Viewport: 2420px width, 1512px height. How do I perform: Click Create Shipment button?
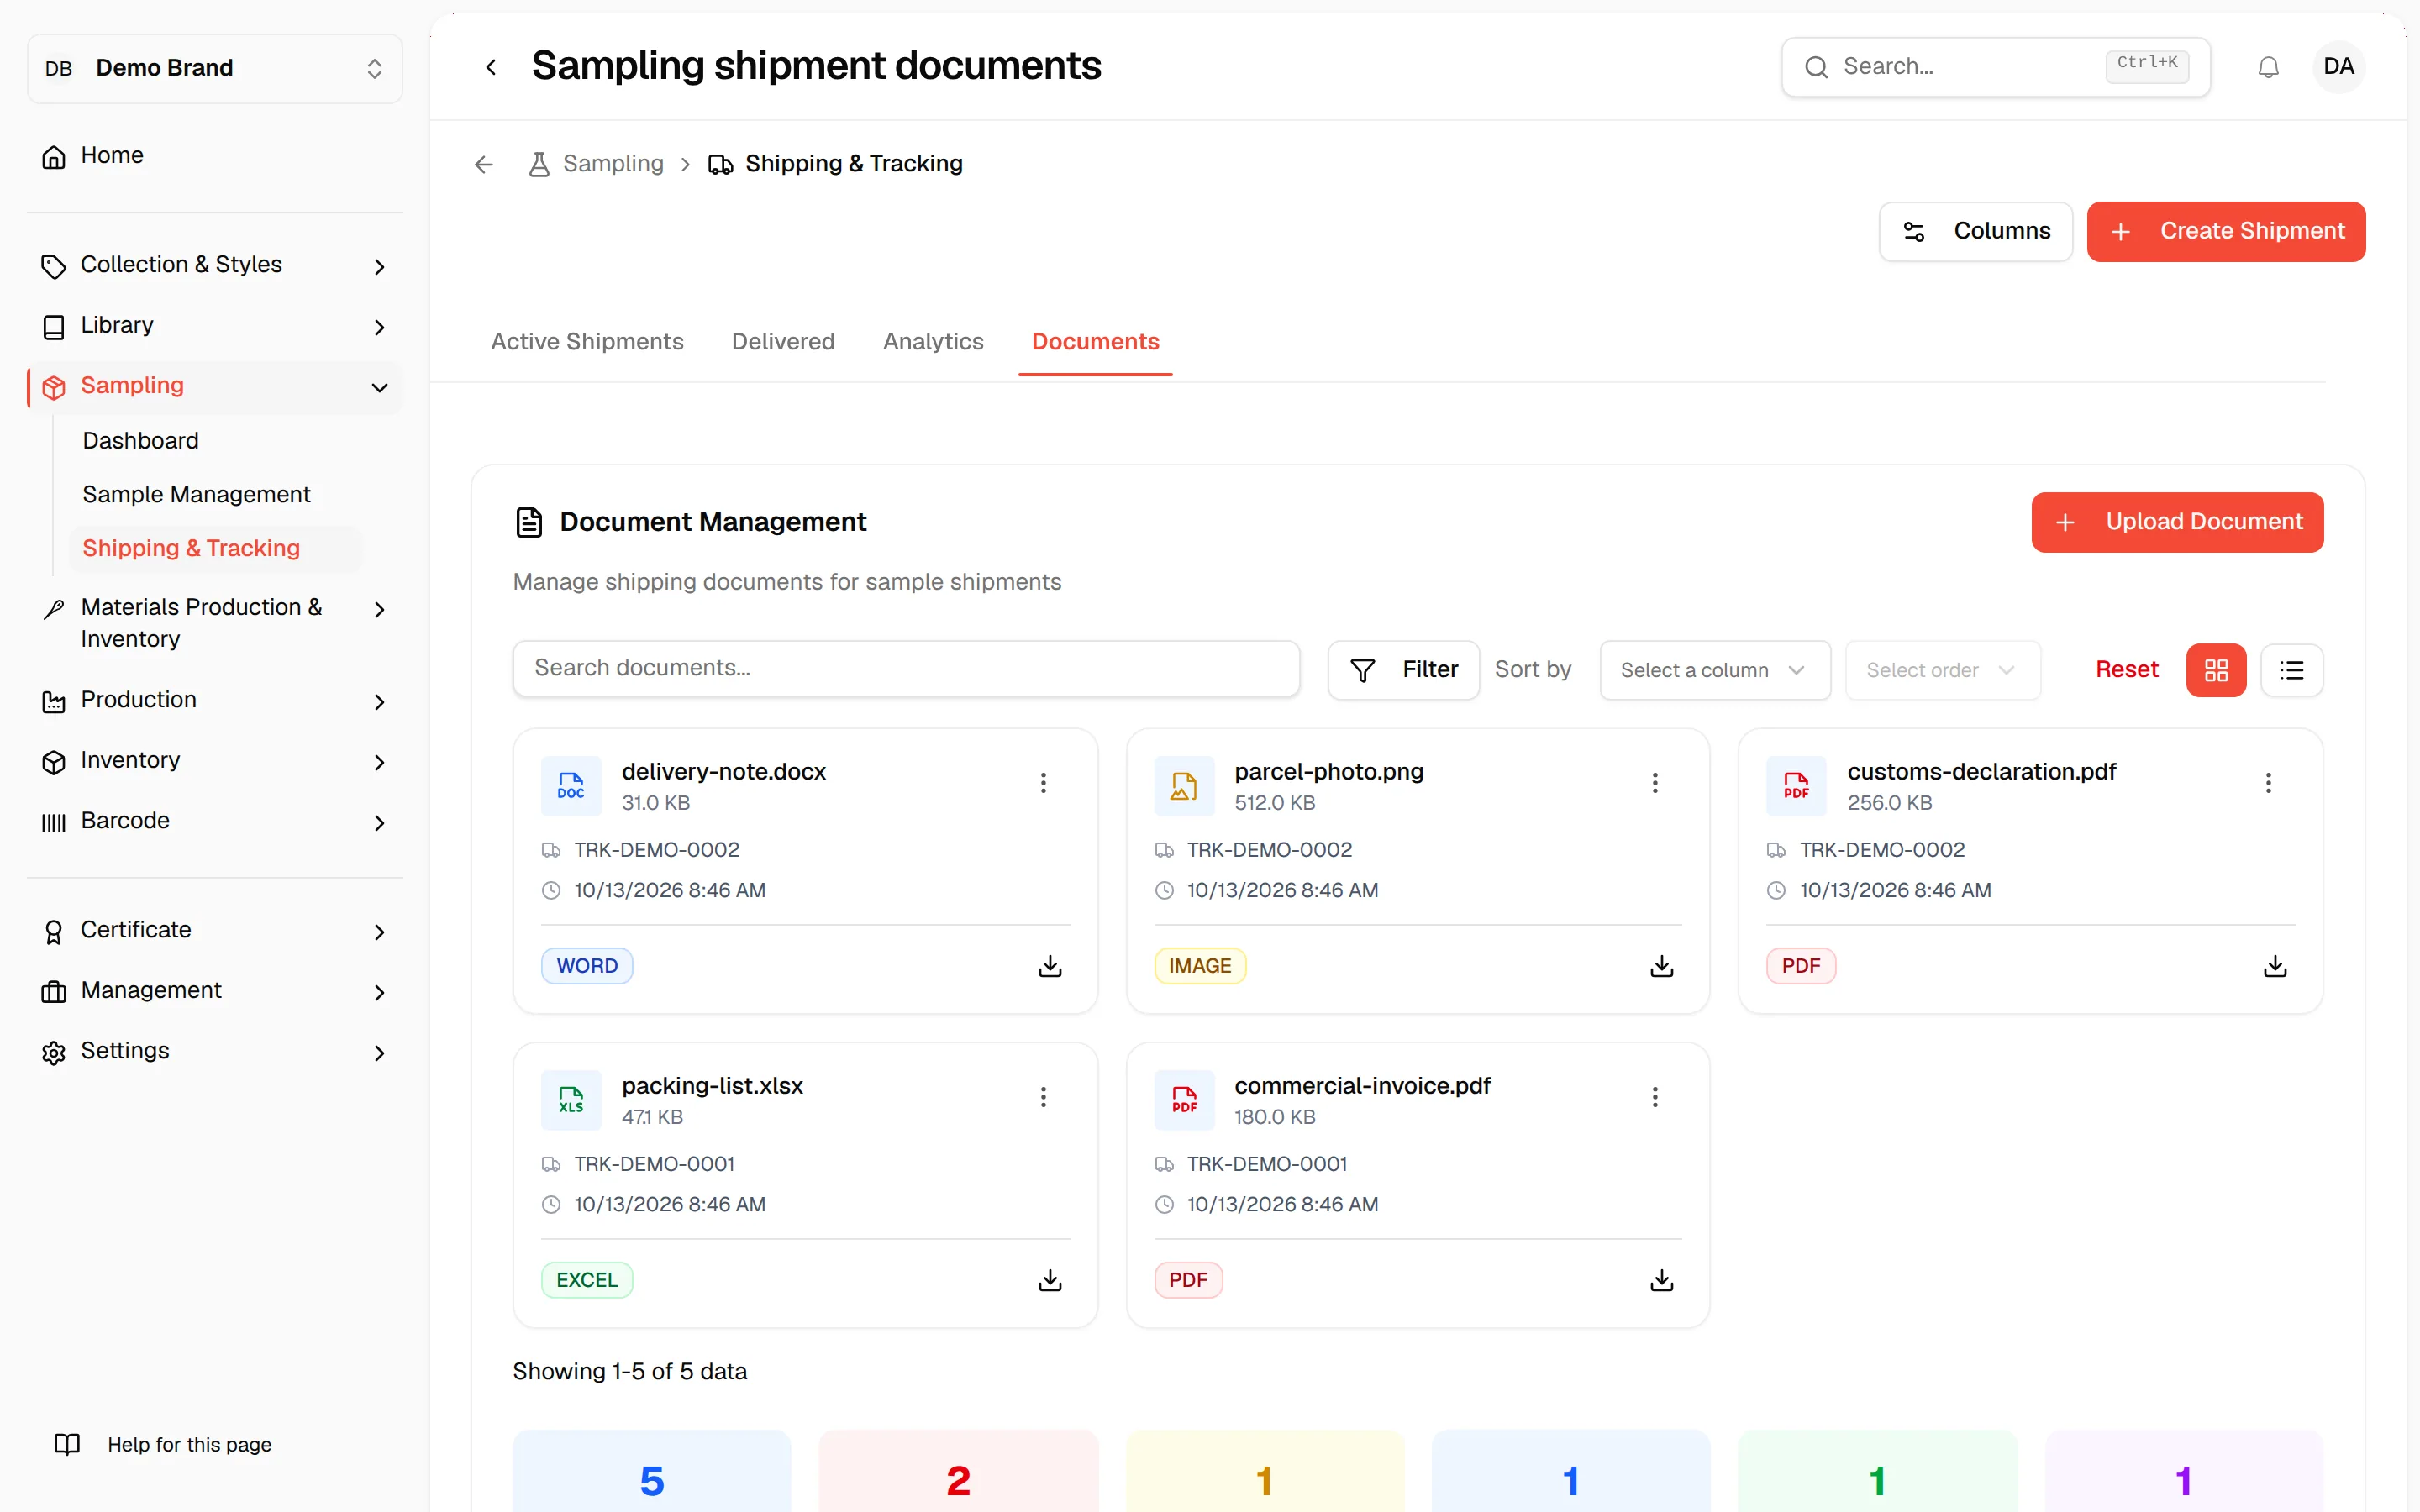(2225, 231)
